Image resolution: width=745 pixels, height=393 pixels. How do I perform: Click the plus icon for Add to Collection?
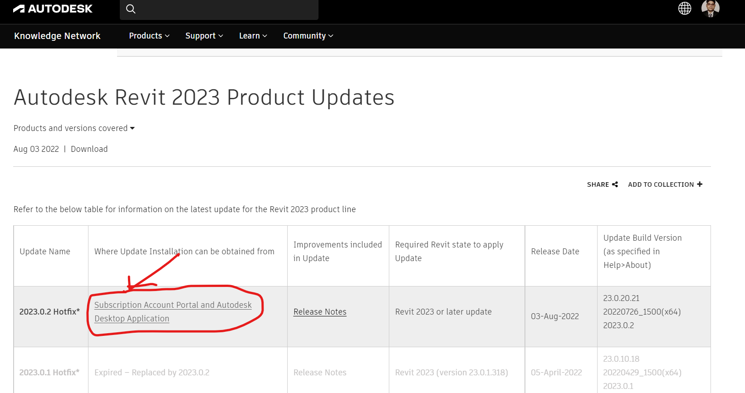pos(700,184)
